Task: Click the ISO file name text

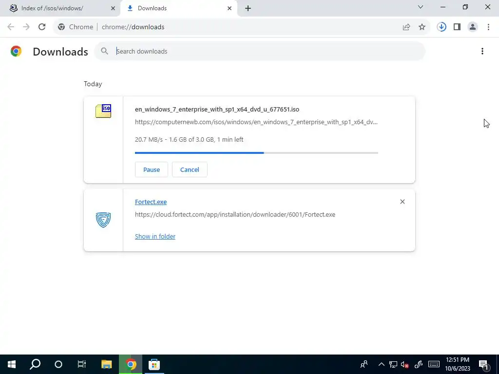Action: point(217,110)
